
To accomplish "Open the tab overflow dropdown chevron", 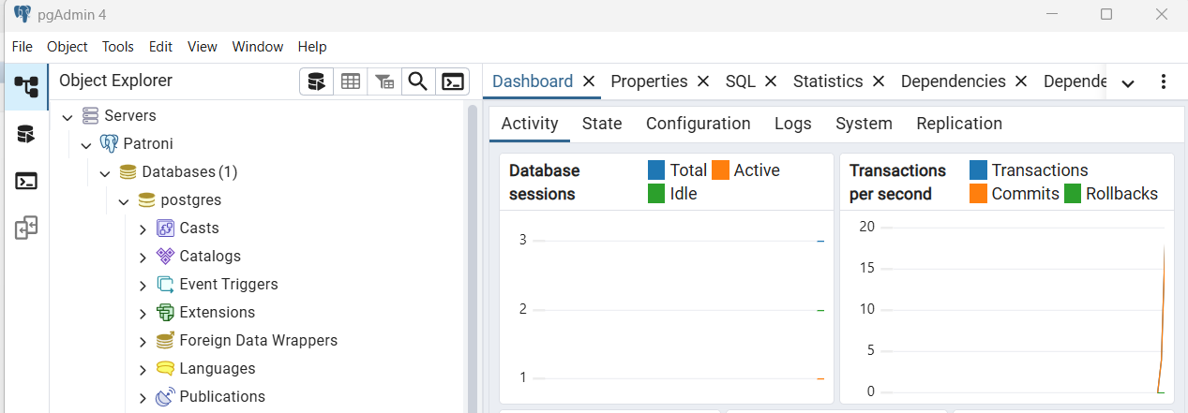I will (1128, 83).
